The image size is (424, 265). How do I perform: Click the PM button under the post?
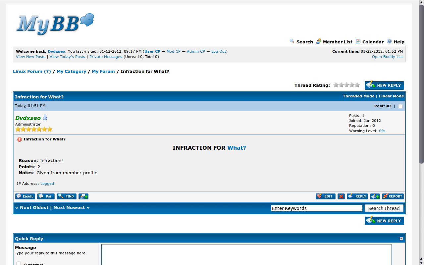[x=46, y=196]
